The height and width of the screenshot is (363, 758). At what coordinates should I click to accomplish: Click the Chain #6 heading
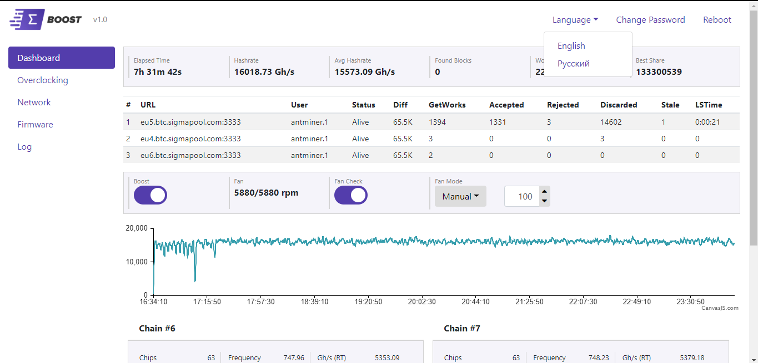tap(157, 328)
